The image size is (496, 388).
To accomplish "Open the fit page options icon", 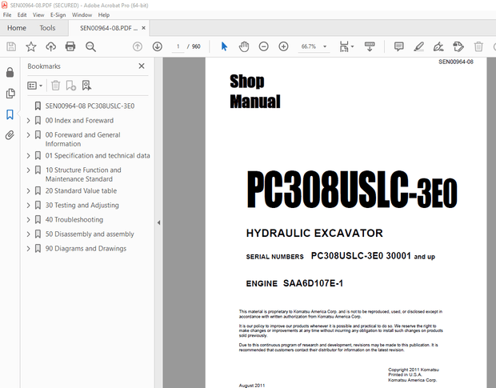I will click(346, 47).
